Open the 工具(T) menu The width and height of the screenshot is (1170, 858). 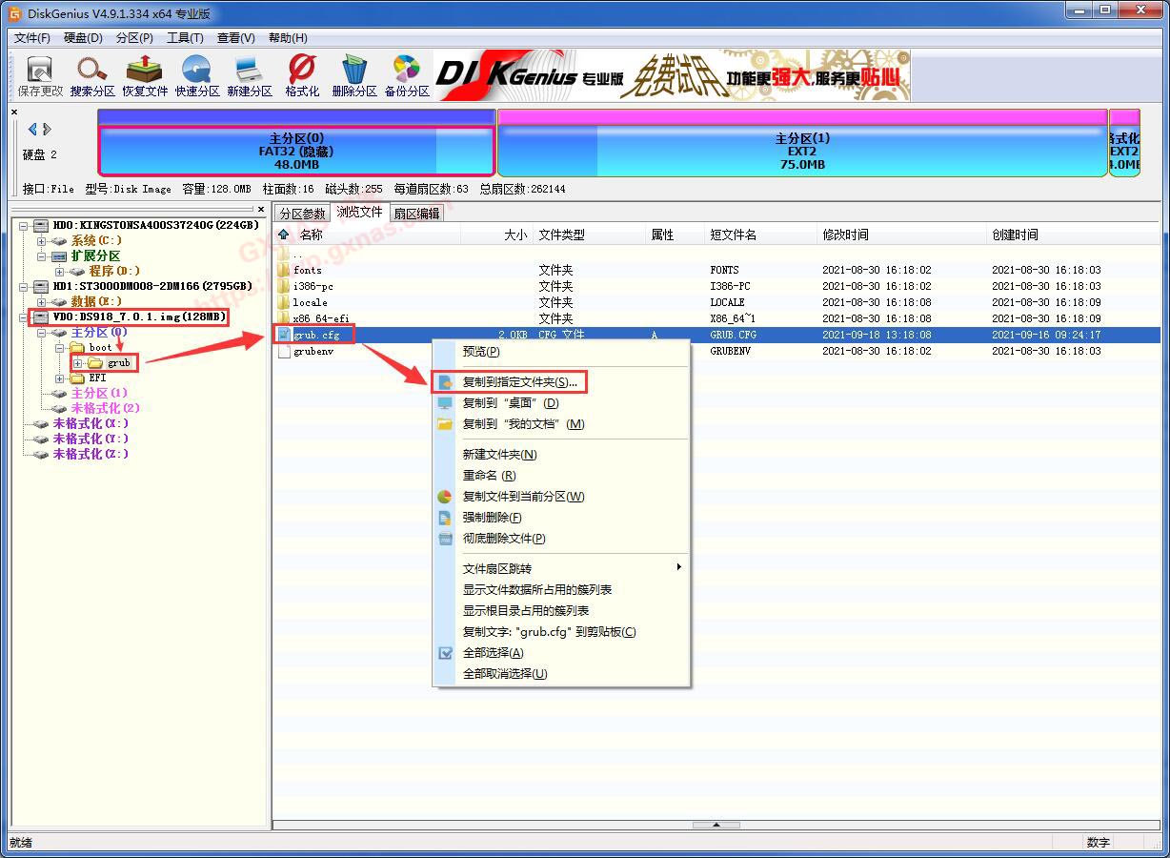tap(185, 38)
